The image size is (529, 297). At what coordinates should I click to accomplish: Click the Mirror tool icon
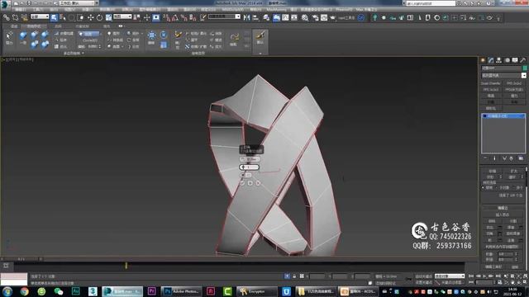(x=246, y=17)
